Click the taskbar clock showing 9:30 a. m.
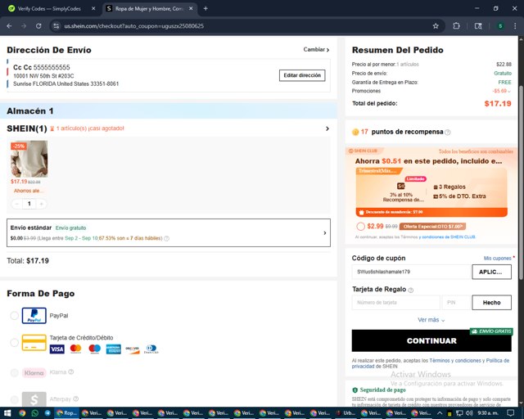 488,413
